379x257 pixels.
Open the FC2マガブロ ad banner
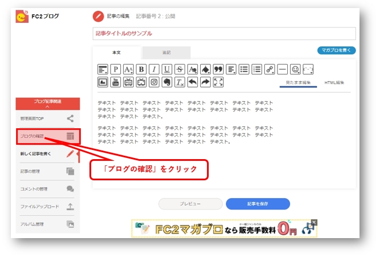point(224,228)
